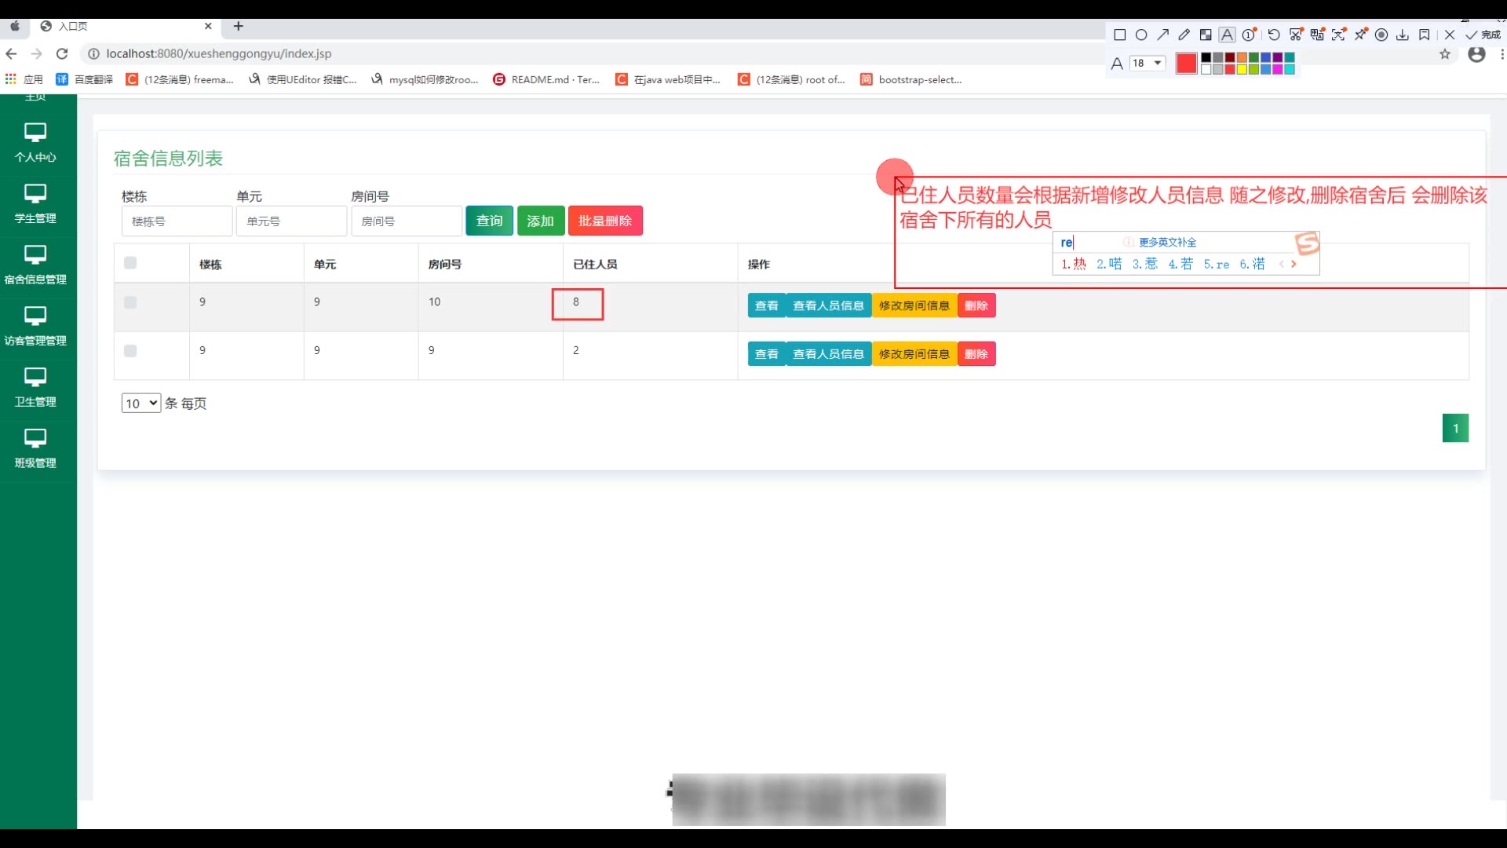Choose the pencil drawing tool
The width and height of the screenshot is (1507, 848).
[x=1184, y=35]
